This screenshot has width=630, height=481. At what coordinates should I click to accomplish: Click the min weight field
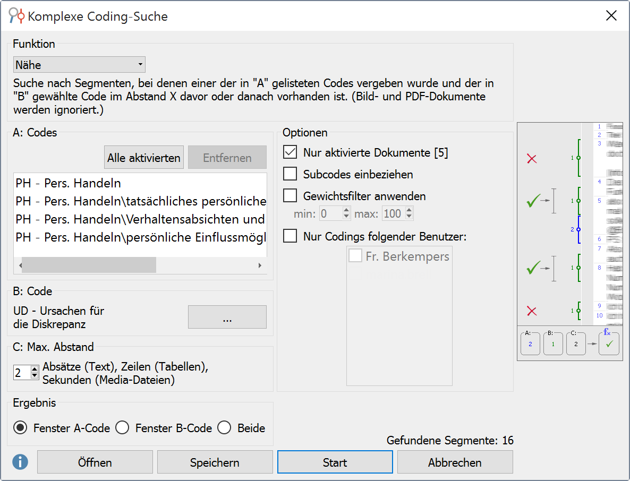(330, 213)
